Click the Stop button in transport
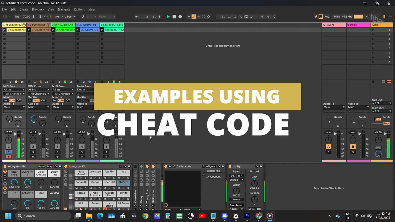 pyautogui.click(x=174, y=17)
